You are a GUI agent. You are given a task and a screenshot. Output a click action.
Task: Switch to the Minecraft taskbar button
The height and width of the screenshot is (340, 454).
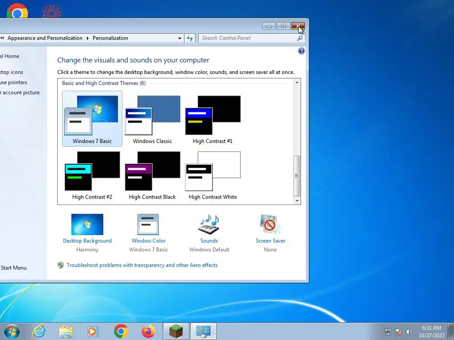point(176,331)
